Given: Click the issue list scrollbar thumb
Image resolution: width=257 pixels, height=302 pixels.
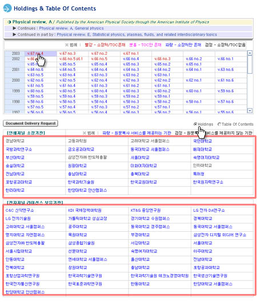Looking at the screenshot, I should click(x=250, y=65).
